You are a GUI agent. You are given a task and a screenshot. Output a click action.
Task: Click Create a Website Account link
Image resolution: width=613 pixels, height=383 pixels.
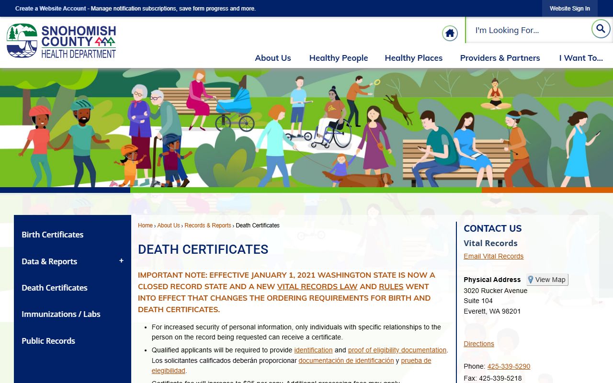coord(51,9)
